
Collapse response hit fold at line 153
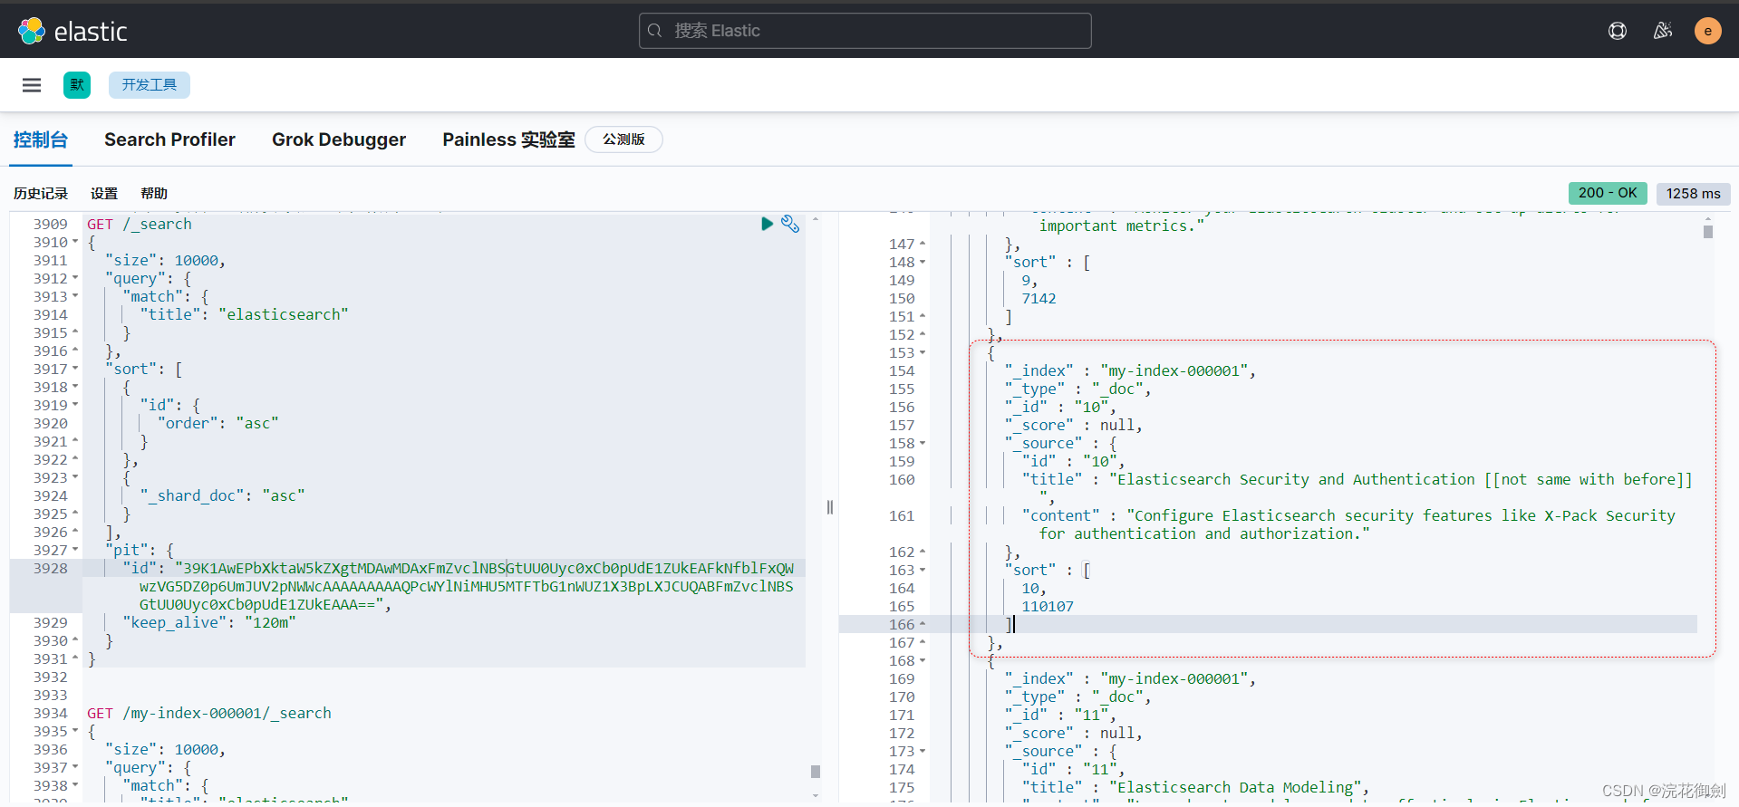923,352
